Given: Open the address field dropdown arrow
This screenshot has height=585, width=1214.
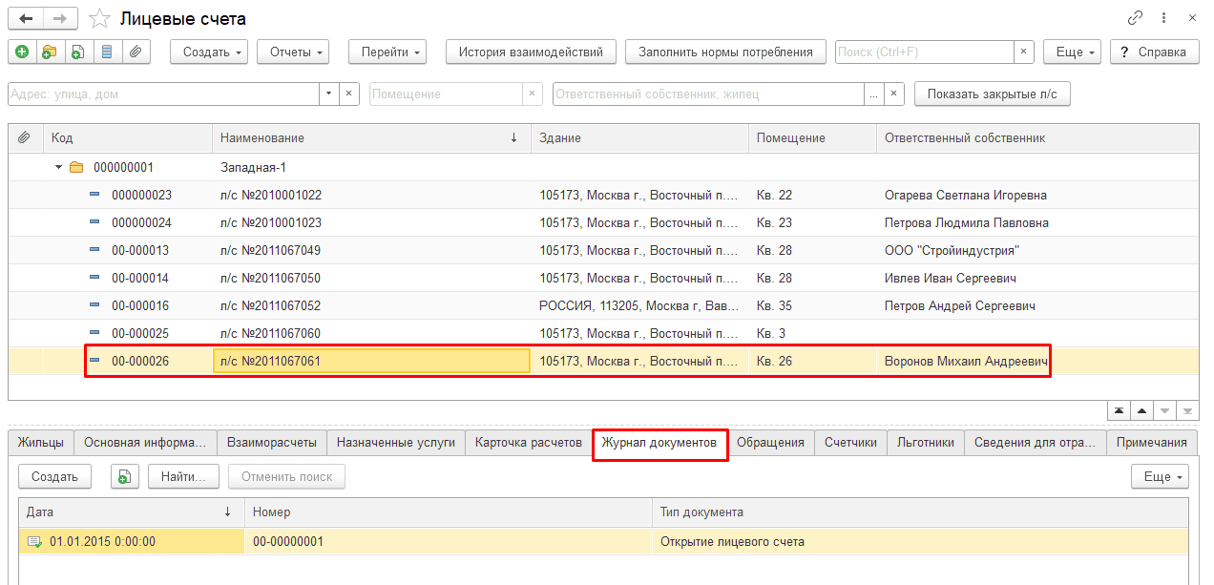Looking at the screenshot, I should 328,94.
